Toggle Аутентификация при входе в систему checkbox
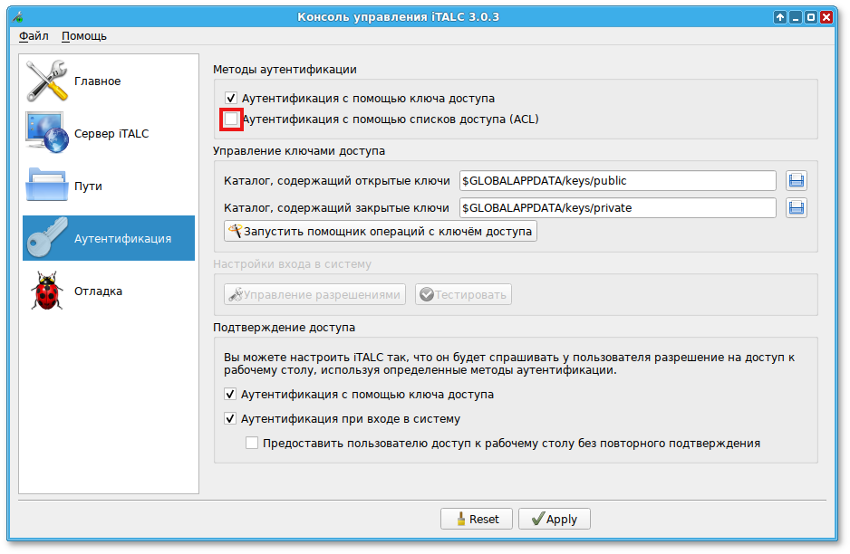Viewport: 850px width, 554px height. tap(230, 418)
